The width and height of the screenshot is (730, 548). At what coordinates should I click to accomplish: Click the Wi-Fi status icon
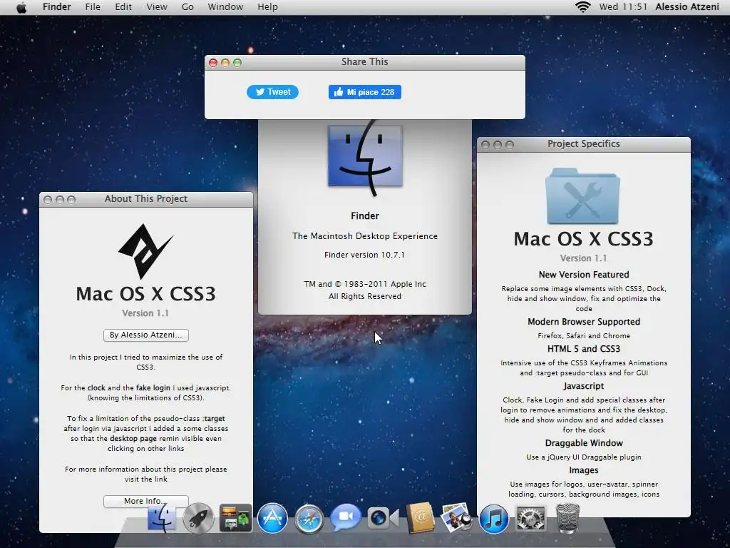pos(582,7)
